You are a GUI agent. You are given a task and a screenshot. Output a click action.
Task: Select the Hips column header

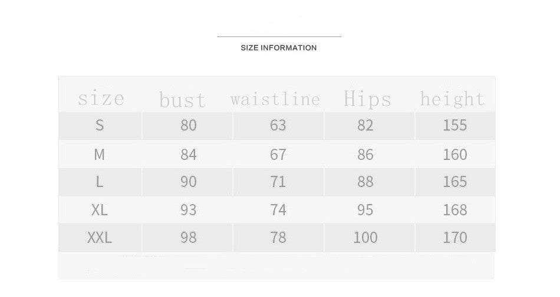point(367,99)
